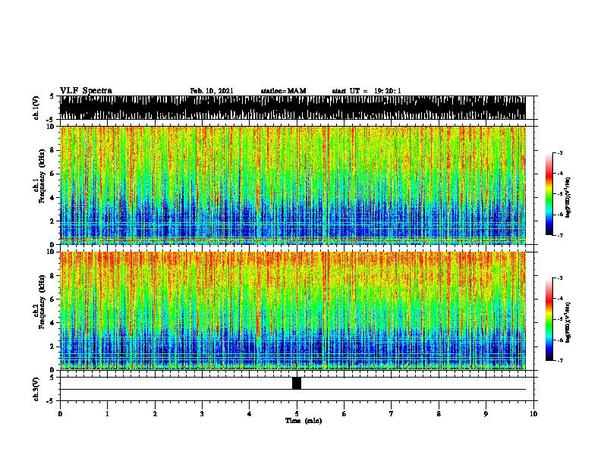Click the time axis tick label 1

coord(107,414)
